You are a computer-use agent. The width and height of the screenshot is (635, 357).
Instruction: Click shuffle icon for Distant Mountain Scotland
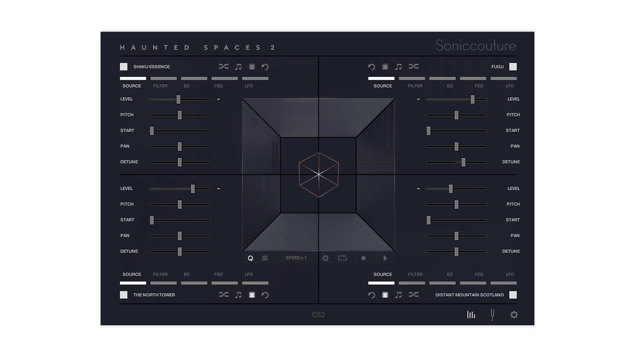[x=413, y=295]
